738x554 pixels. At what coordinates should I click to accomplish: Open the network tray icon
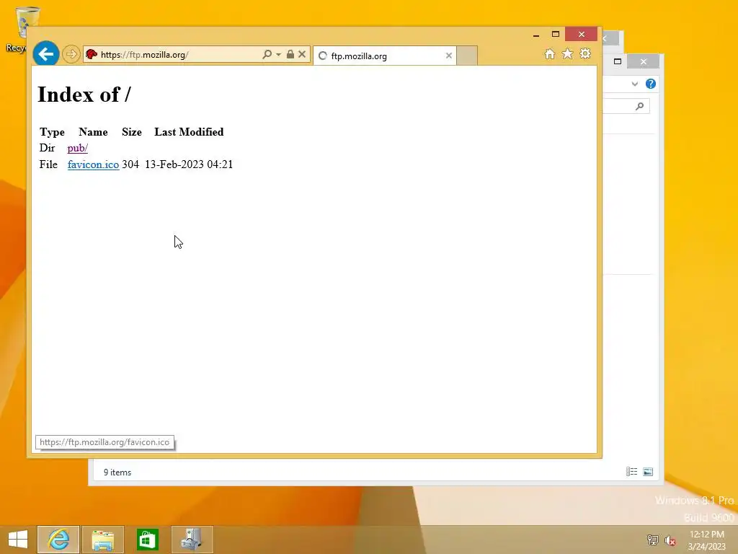pos(652,540)
